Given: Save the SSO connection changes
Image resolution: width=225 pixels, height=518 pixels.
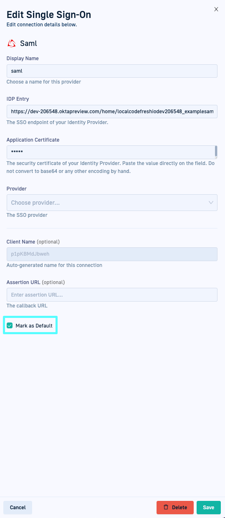Looking at the screenshot, I should [208, 507].
